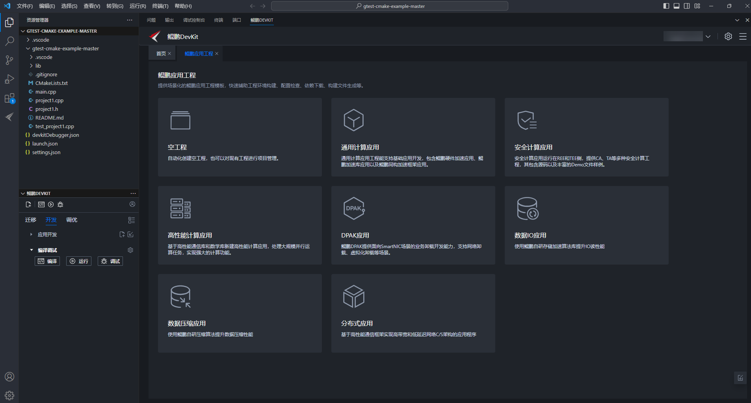Image resolution: width=751 pixels, height=403 pixels.
Task: Toggle panel layout icon in title bar
Action: pos(677,6)
